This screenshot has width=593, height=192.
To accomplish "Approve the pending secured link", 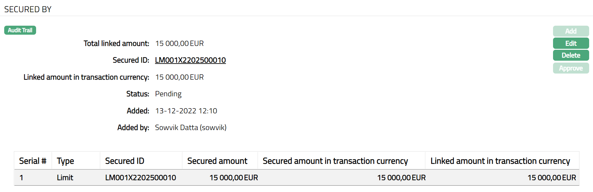I will (x=571, y=68).
